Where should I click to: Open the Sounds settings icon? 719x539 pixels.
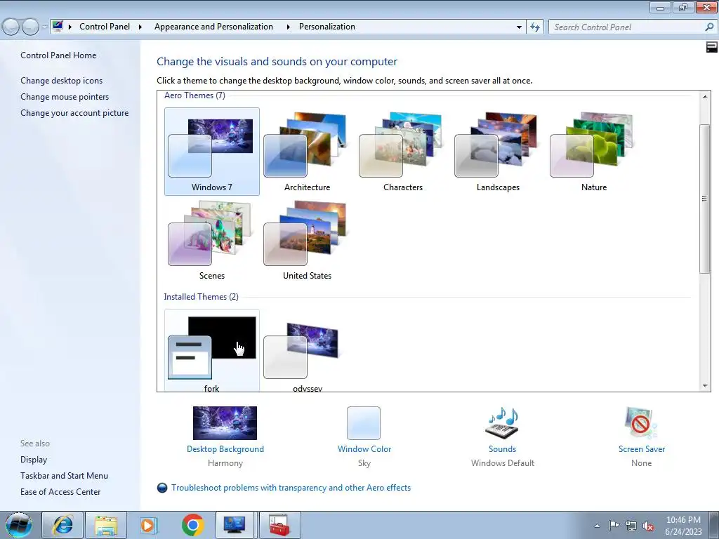pyautogui.click(x=502, y=423)
